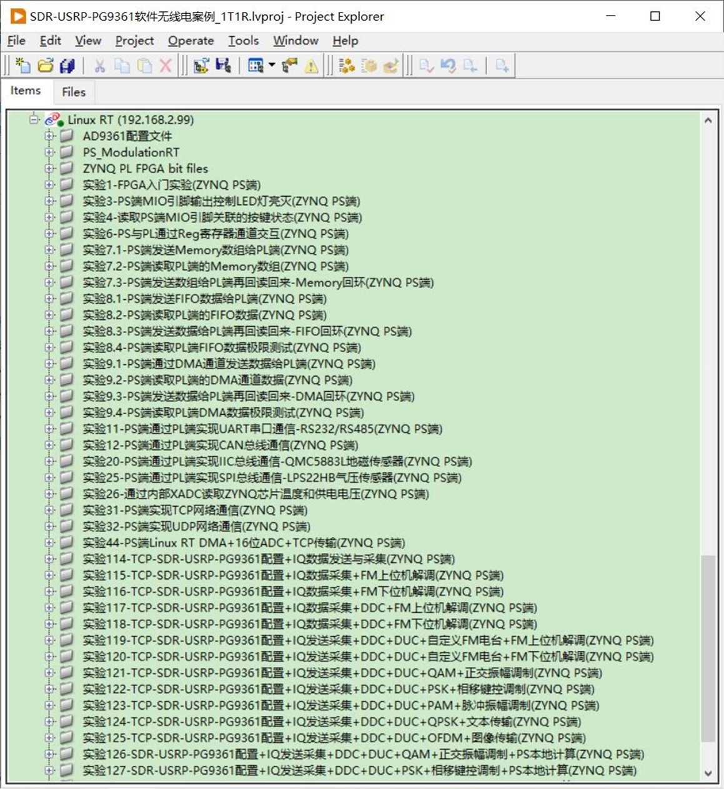Select 实验8.1-PS端发送FIFO数据给PL端 row
The width and height of the screenshot is (724, 789).
pos(205,299)
